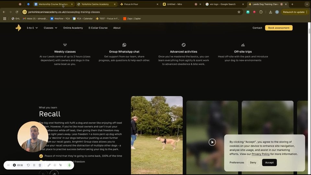Open E-Collar Course in site navigation
The image size is (311, 175).
click(98, 28)
